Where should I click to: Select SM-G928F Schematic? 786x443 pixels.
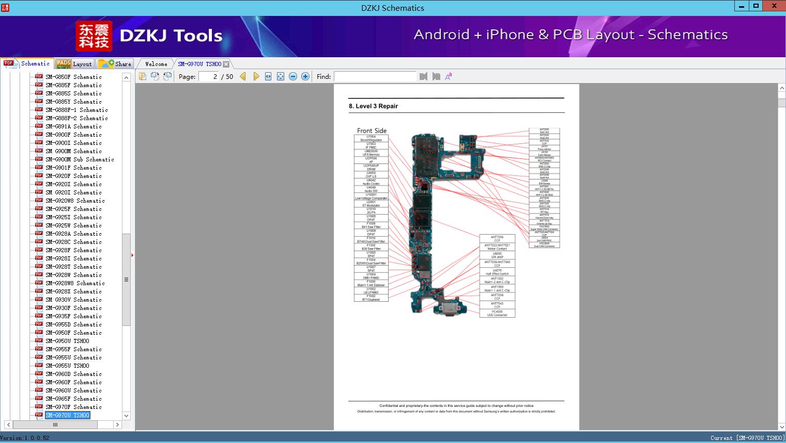pyautogui.click(x=73, y=250)
